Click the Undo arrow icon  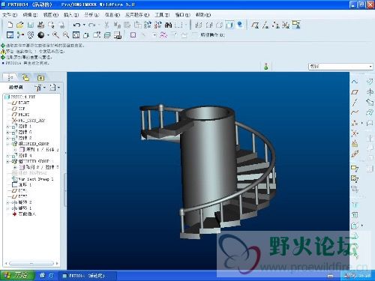coord(76,25)
